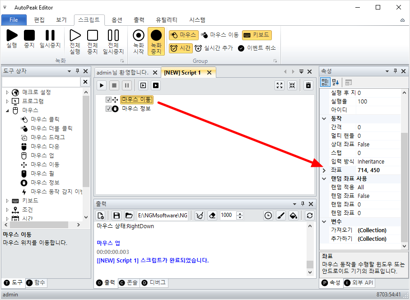Pause with the 일시중지 ribbon button
The image size is (410, 300).
tap(50, 39)
